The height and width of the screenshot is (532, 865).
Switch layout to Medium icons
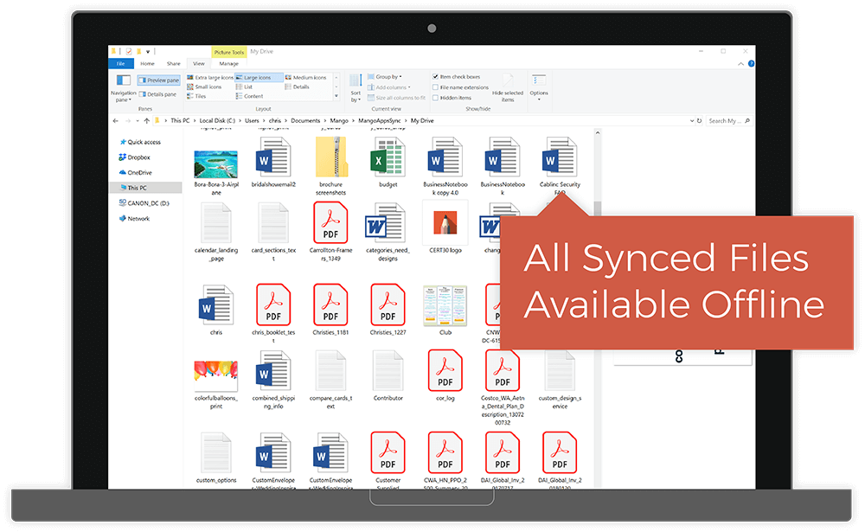pos(304,78)
